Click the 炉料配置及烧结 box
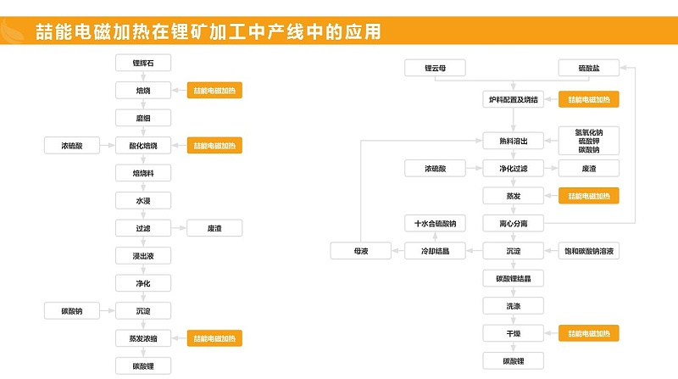This screenshot has height=379, width=678. (x=513, y=99)
